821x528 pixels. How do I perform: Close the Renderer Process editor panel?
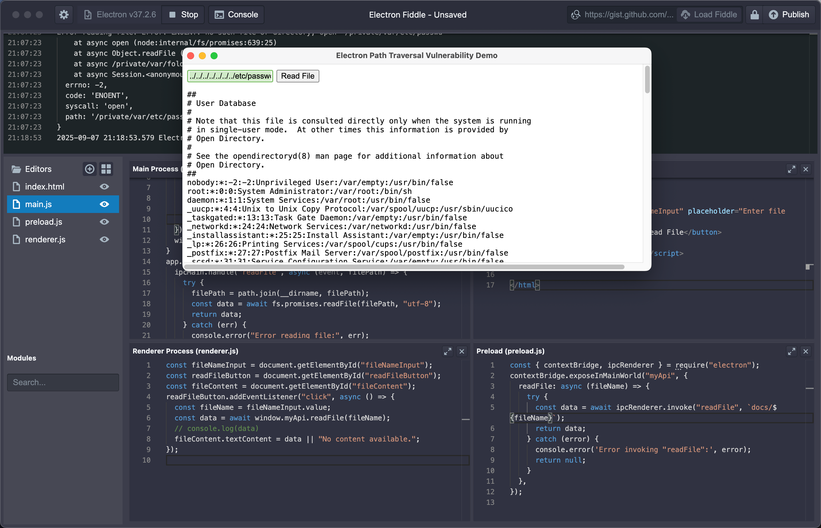(462, 351)
